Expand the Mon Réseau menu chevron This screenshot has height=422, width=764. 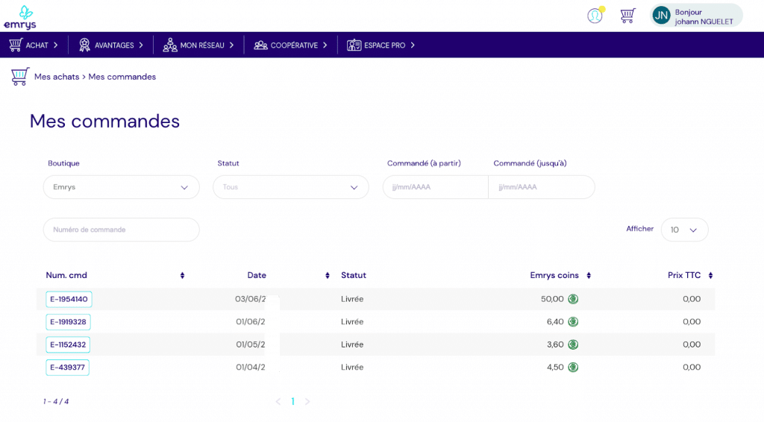[x=231, y=45]
